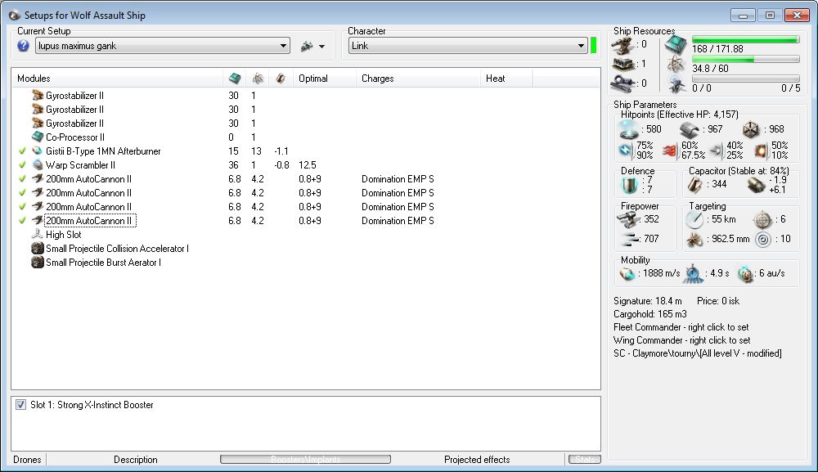The width and height of the screenshot is (818, 472).
Task: Click the blue help question mark icon
Action: (23, 46)
